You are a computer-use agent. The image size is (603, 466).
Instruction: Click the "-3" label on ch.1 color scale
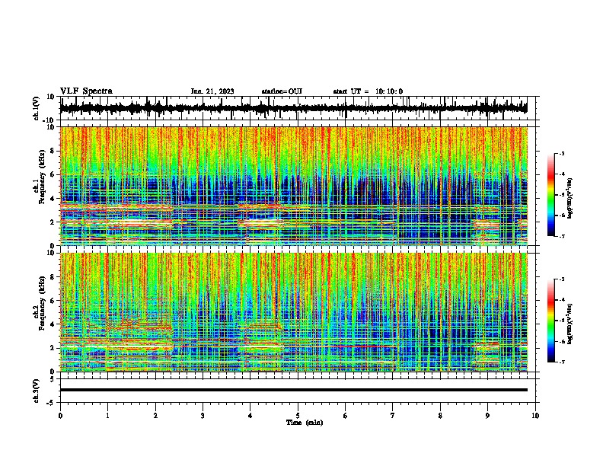561,154
